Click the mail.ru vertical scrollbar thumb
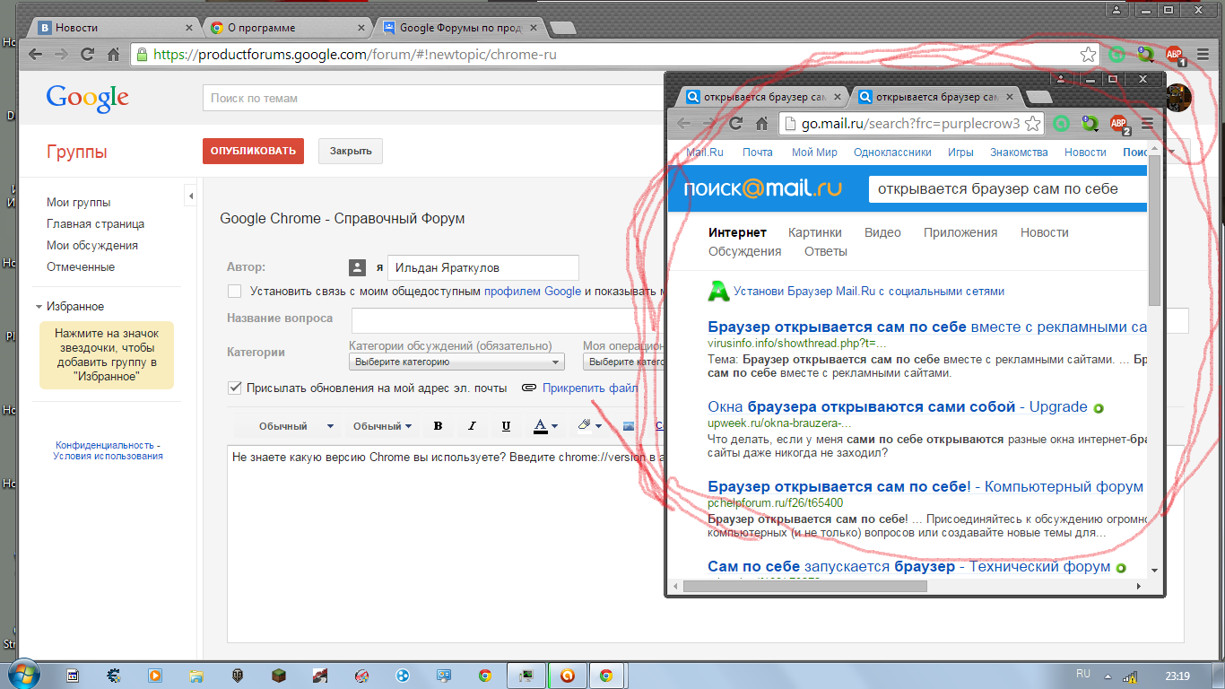Screen dimensions: 1225x689 click(x=1154, y=230)
